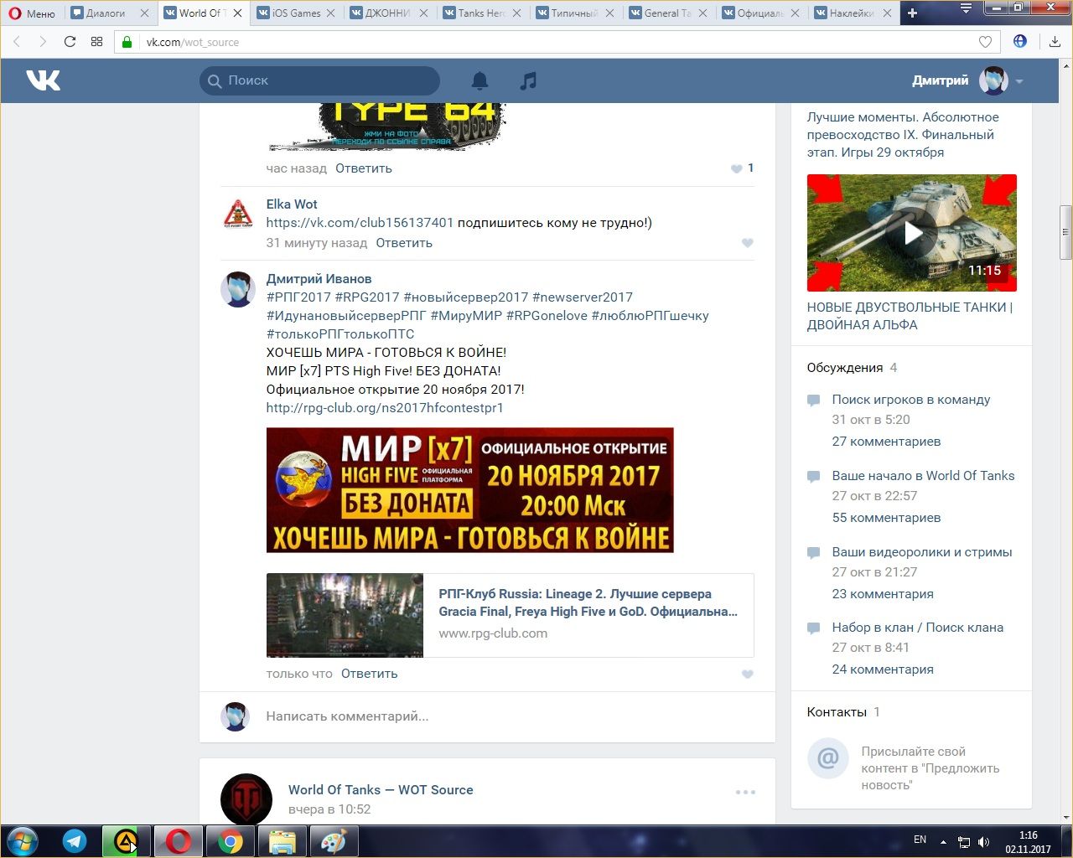Viewport: 1073px width, 858px height.
Task: Go forward with browser forward arrow
Action: 43,42
